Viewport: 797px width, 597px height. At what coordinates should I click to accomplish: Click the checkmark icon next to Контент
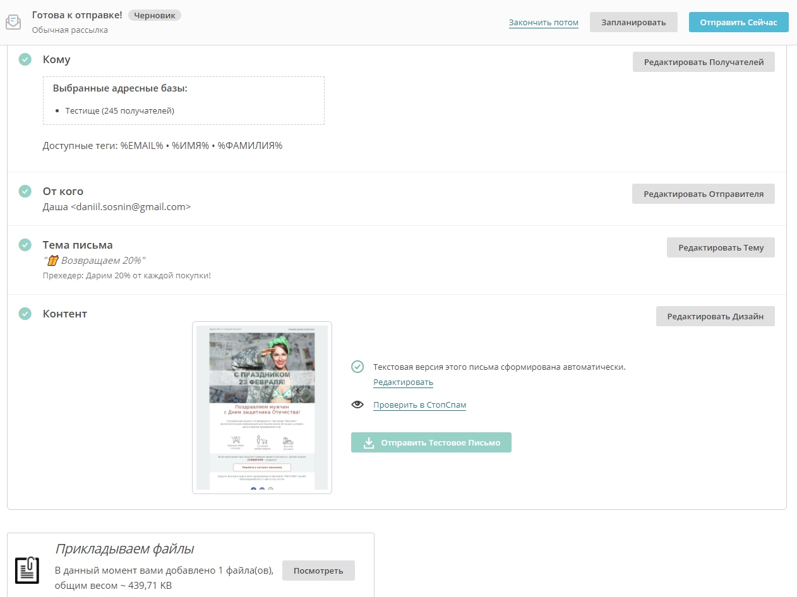pyautogui.click(x=25, y=314)
